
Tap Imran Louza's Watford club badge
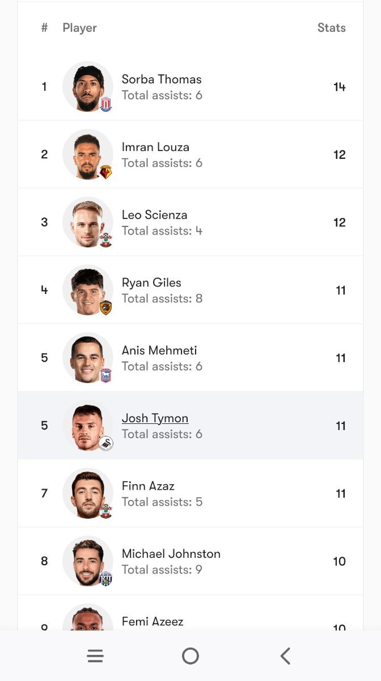(x=106, y=172)
